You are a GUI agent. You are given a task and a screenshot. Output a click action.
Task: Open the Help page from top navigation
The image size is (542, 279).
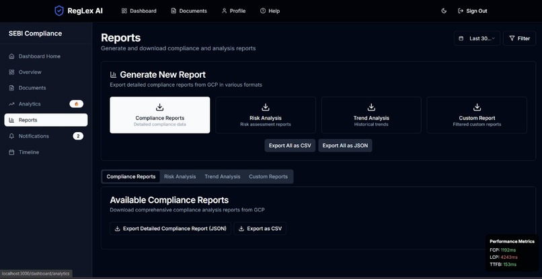coord(270,11)
